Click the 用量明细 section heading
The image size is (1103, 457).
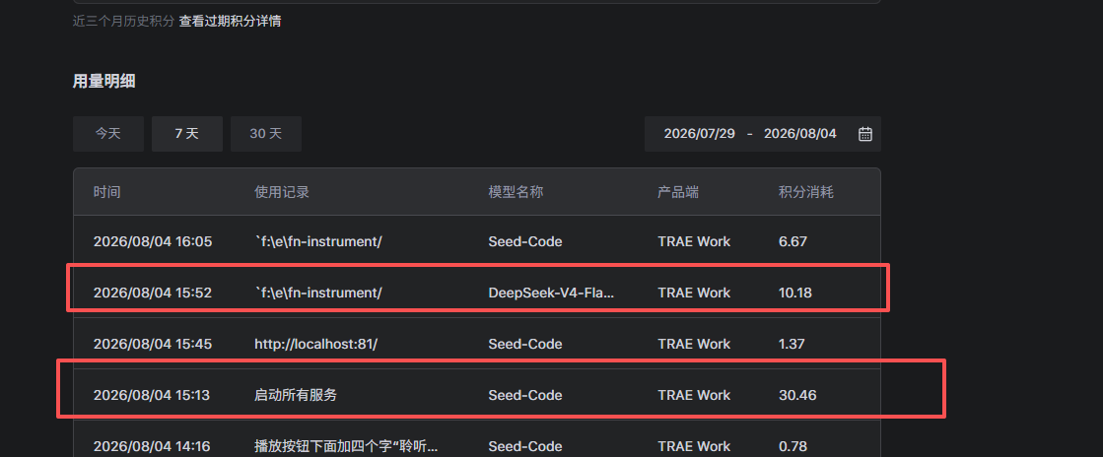pos(104,82)
